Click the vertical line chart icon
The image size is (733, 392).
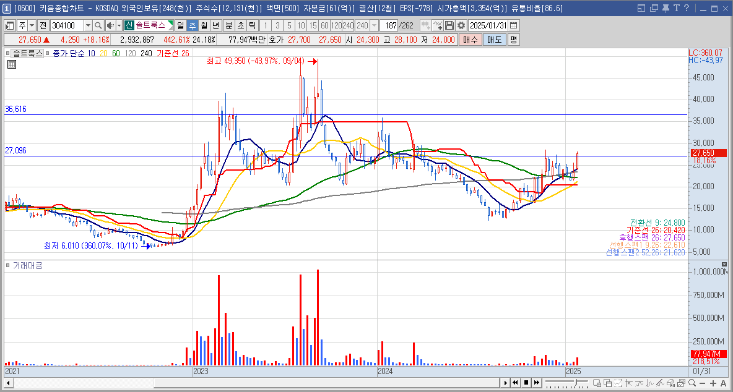point(649,383)
